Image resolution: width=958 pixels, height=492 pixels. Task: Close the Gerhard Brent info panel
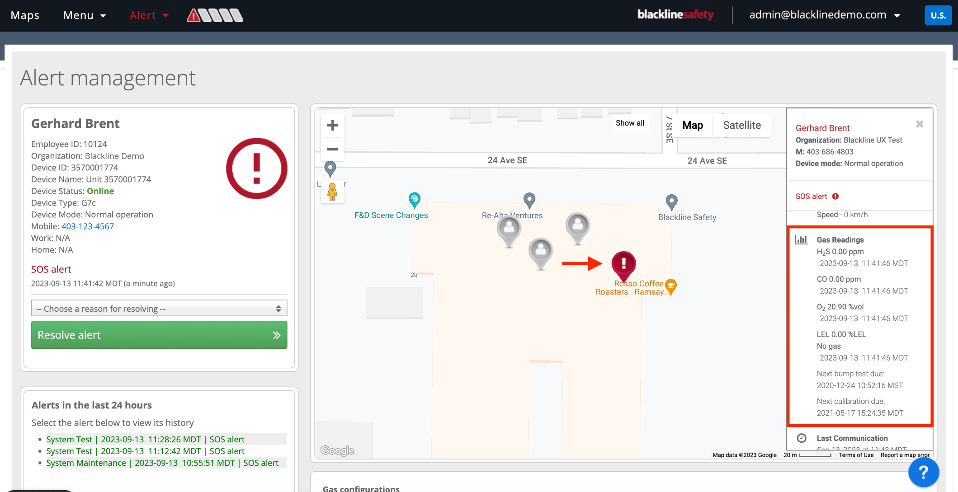[x=919, y=124]
